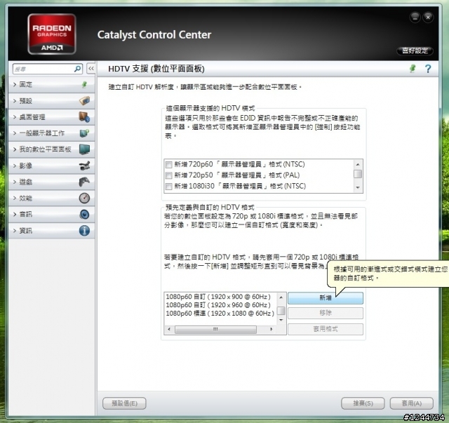Click the 新增 add button

tap(326, 298)
